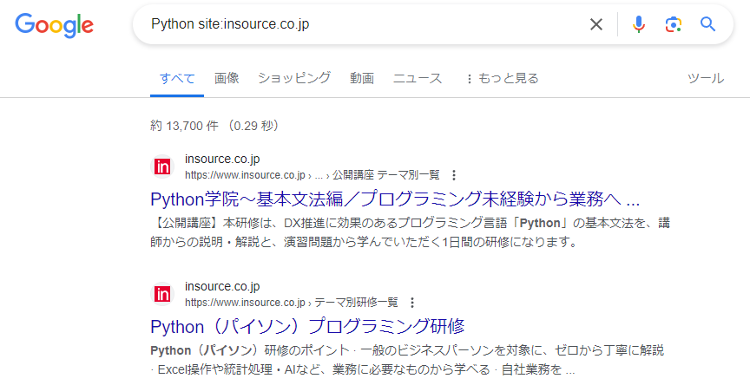This screenshot has width=750, height=385.
Task: Switch to the ショッピング tab
Action: pos(294,78)
